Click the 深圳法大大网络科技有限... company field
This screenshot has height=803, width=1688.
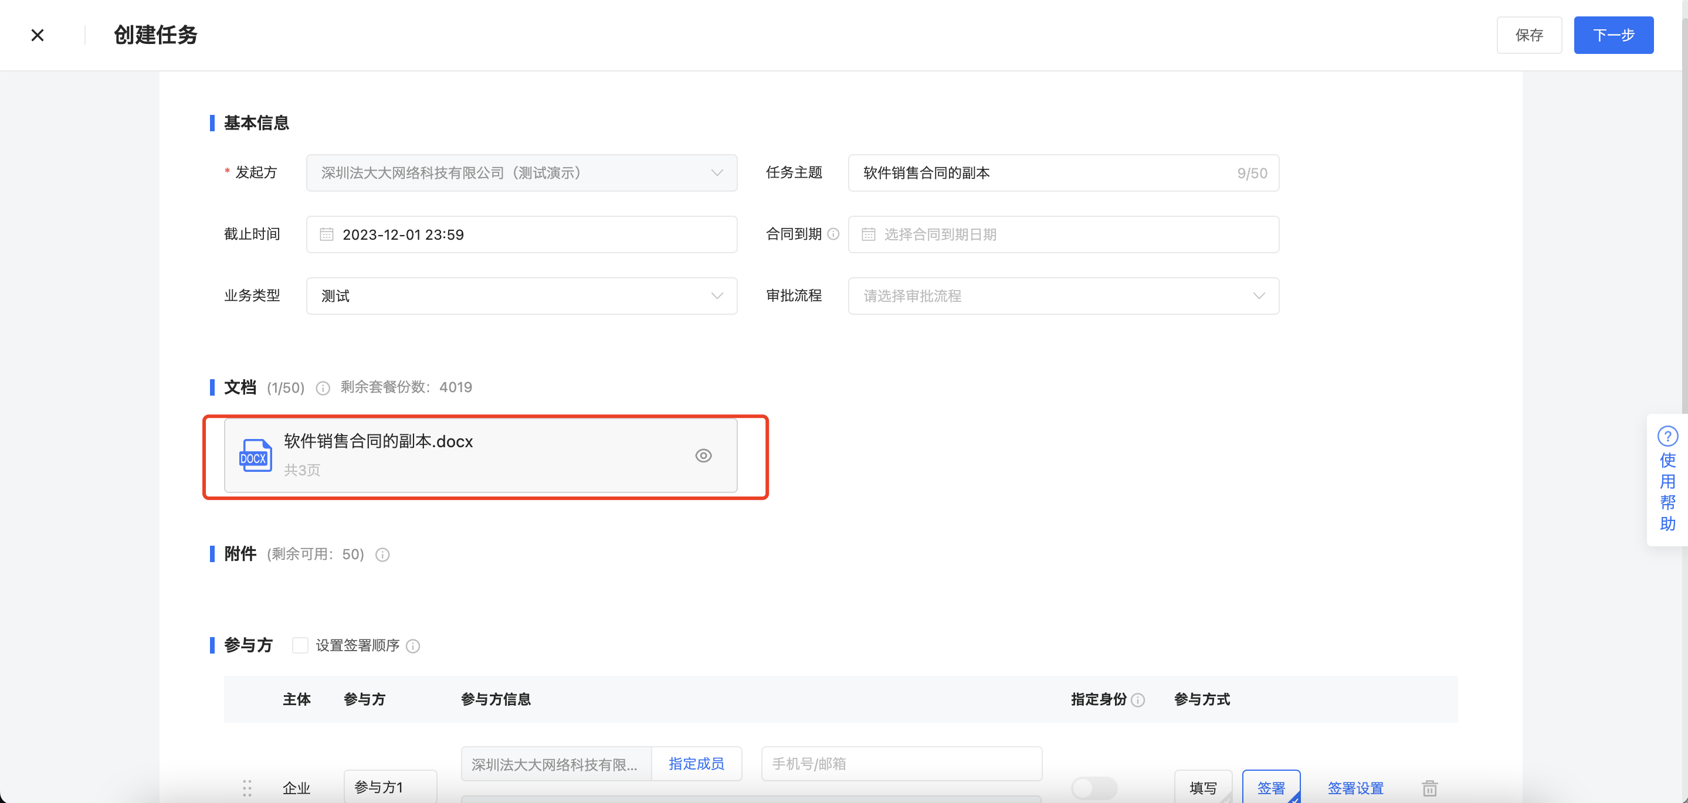[555, 764]
